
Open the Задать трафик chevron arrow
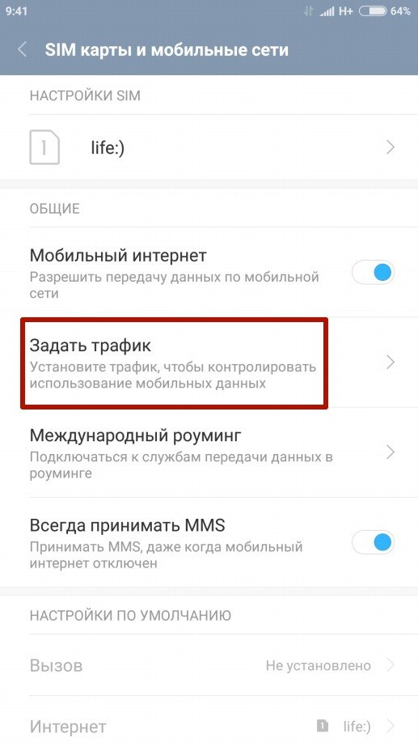391,363
